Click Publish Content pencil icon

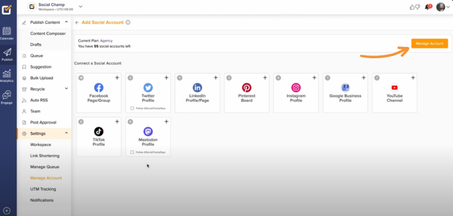coord(24,23)
